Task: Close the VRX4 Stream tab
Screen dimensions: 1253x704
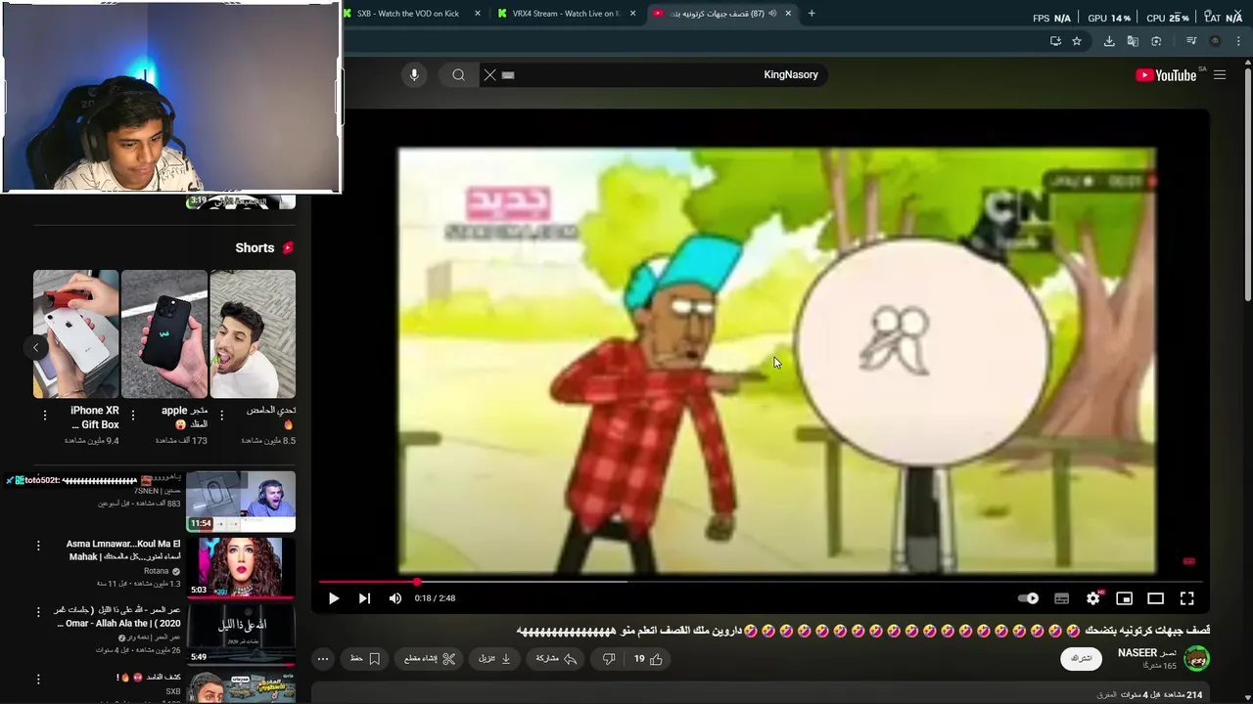Action: 633,14
